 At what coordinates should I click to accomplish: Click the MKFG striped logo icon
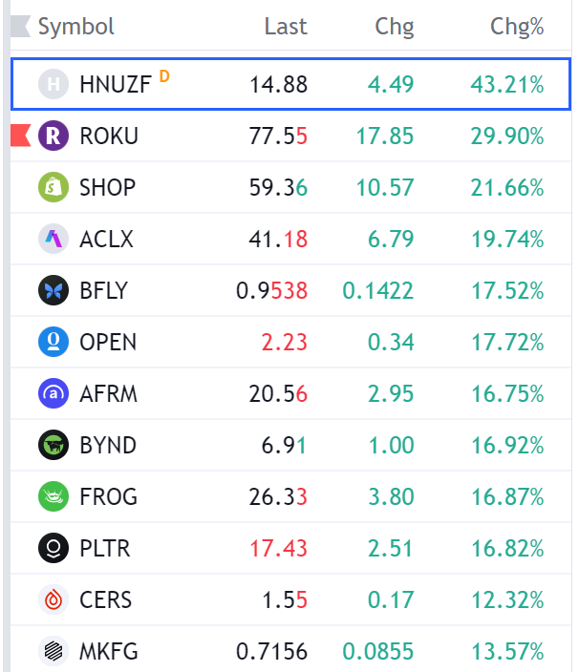coord(54,651)
